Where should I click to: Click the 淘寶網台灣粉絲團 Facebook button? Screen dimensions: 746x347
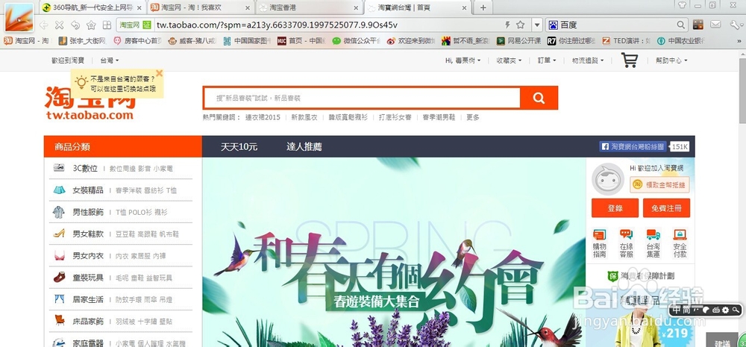tap(633, 146)
